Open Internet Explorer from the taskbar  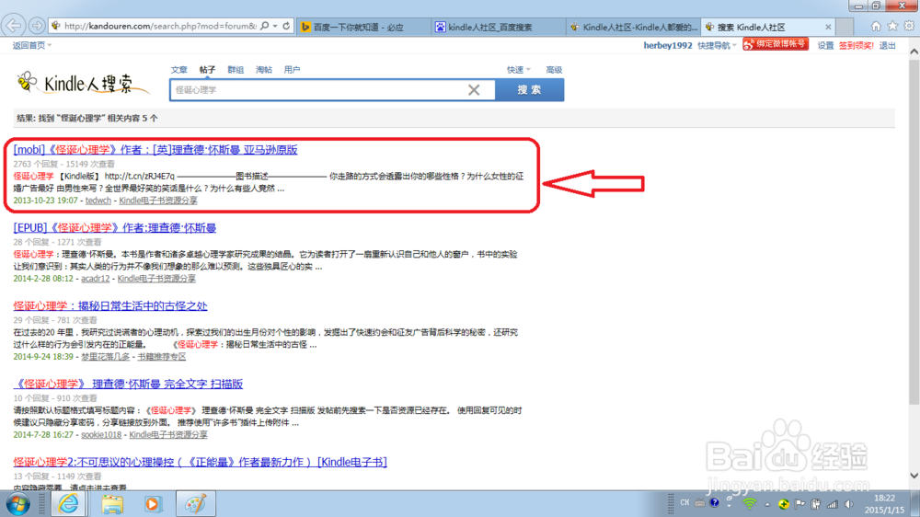pyautogui.click(x=69, y=504)
